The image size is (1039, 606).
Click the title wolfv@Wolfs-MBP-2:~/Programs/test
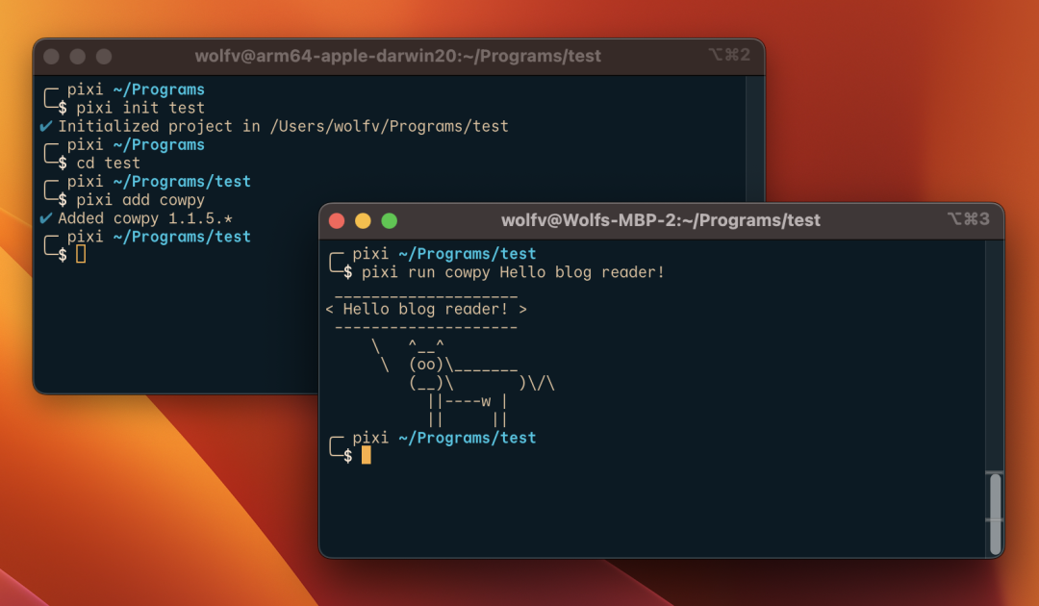pyautogui.click(x=661, y=220)
